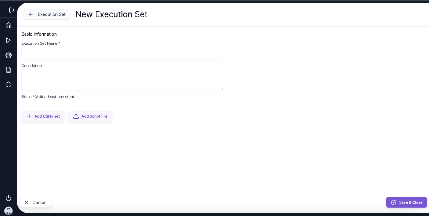Upload a step via Add Script File
This screenshot has height=216, width=429.
tap(90, 116)
